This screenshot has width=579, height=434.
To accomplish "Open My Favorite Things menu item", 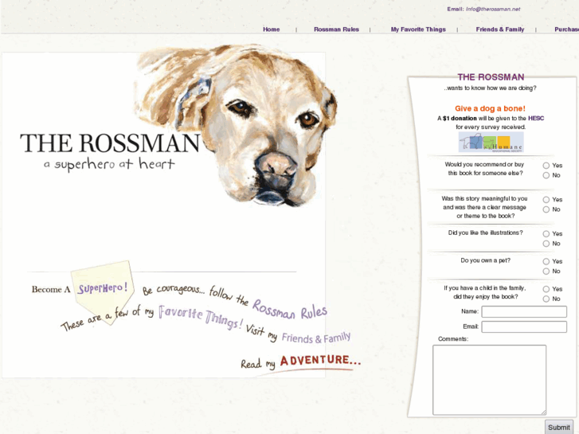I will click(418, 29).
